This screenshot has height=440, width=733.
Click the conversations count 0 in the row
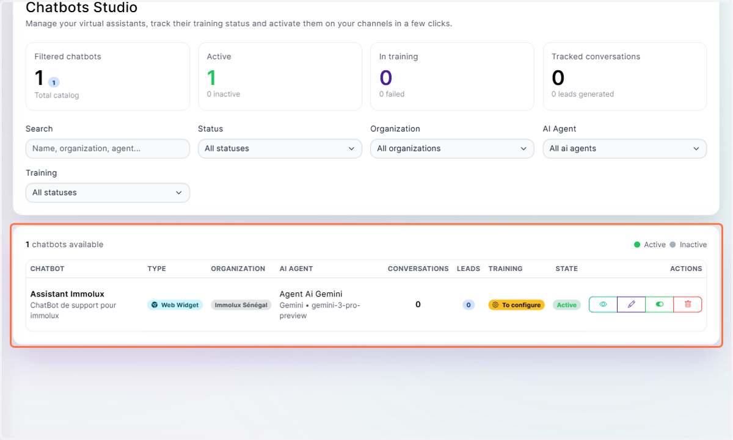418,305
